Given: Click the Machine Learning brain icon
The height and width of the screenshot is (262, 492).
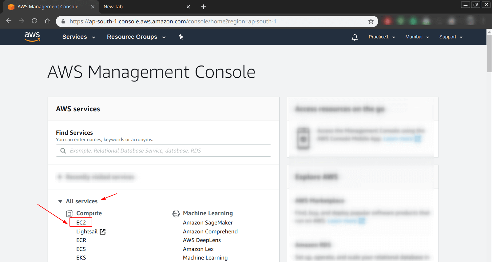Looking at the screenshot, I should pyautogui.click(x=176, y=213).
